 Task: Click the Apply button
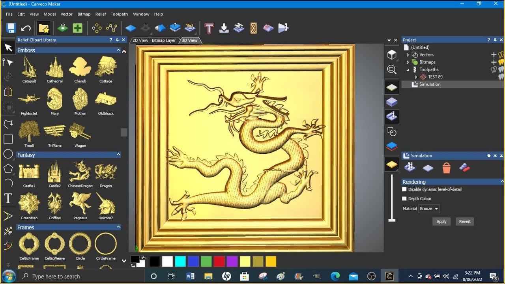point(441,222)
